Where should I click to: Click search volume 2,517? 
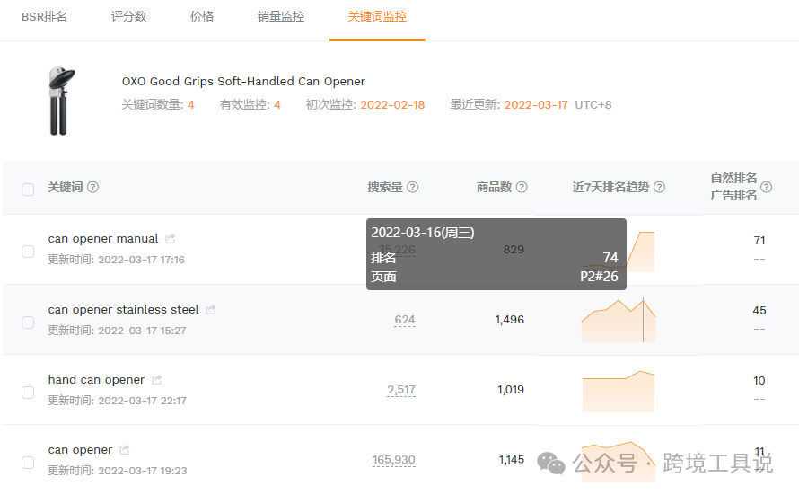tap(401, 390)
